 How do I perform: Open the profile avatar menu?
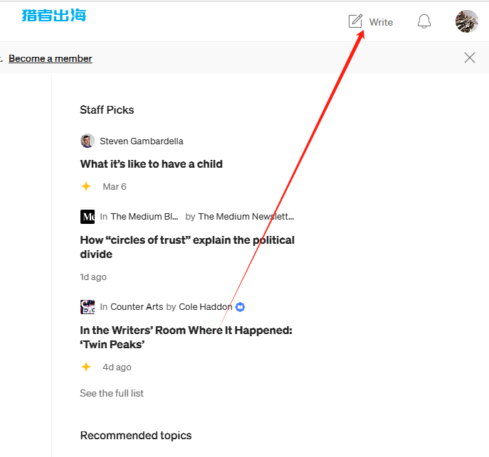point(466,21)
